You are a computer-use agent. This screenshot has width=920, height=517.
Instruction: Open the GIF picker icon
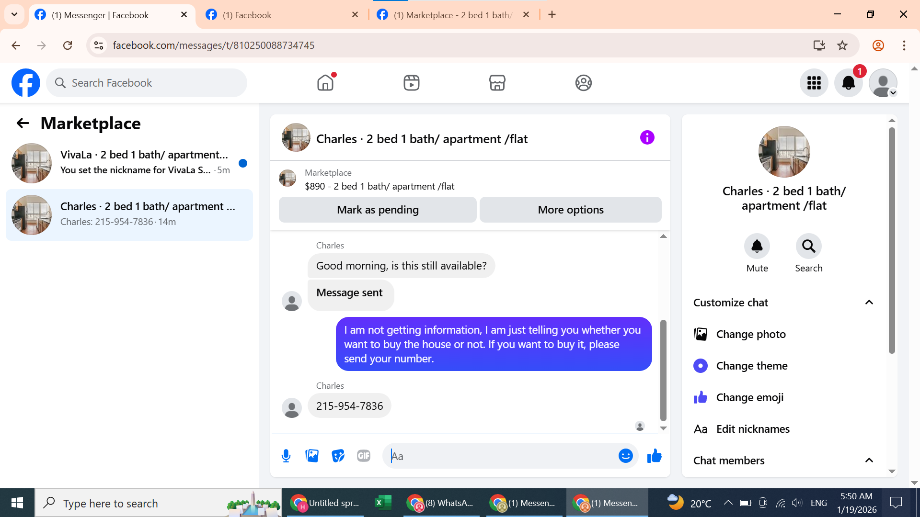(x=364, y=456)
